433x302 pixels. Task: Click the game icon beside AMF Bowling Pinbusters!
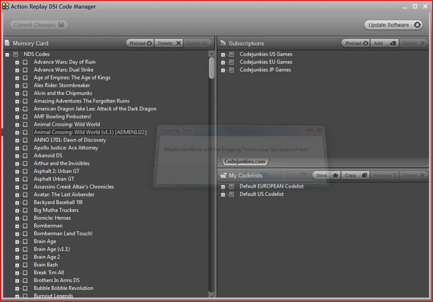(x=25, y=117)
